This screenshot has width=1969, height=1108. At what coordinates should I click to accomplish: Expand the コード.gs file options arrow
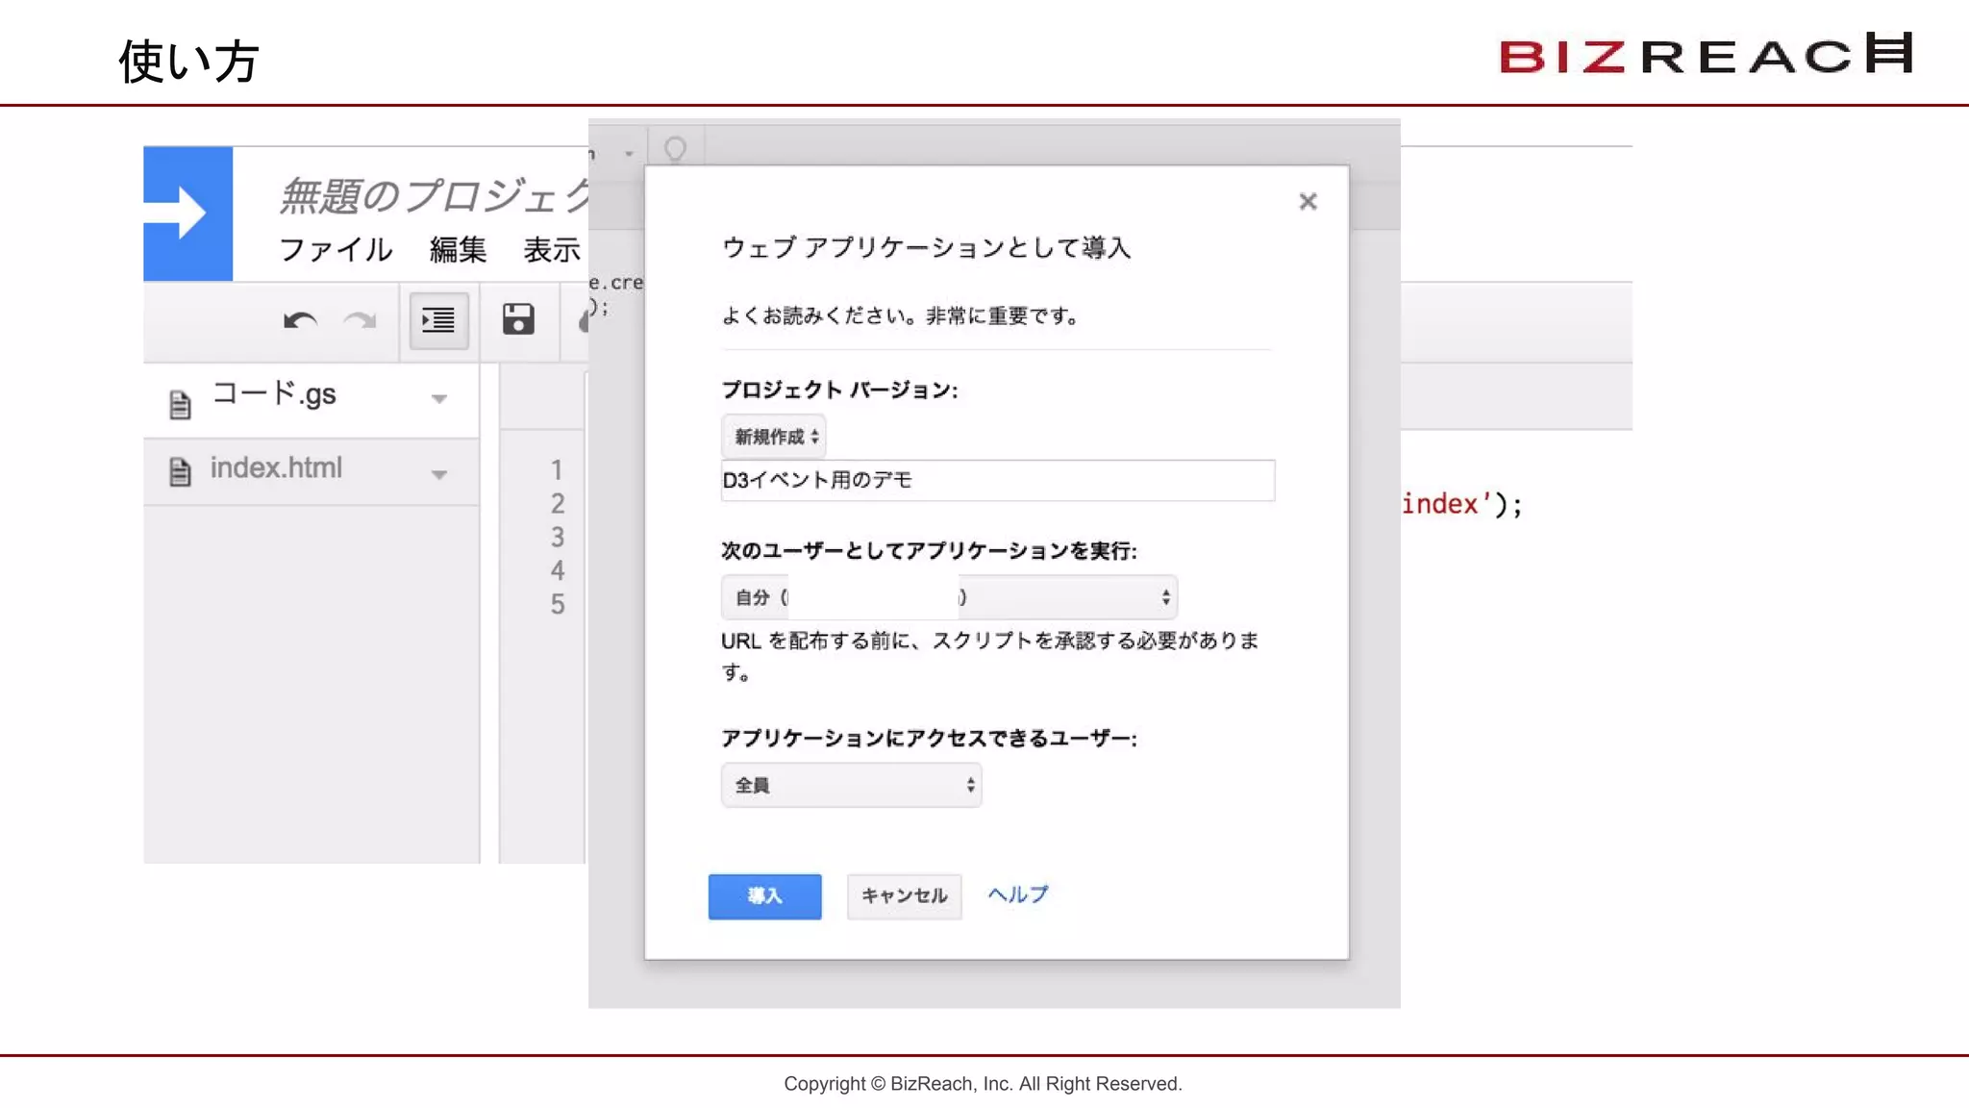point(439,399)
